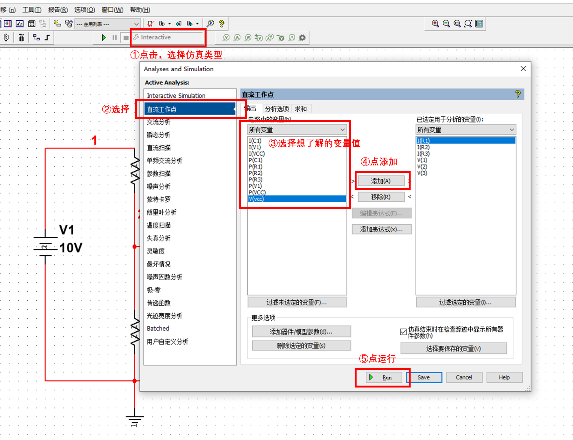Image resolution: width=573 pixels, height=440 pixels.
Task: Place the power probe (W) icon
Action: coord(248,38)
